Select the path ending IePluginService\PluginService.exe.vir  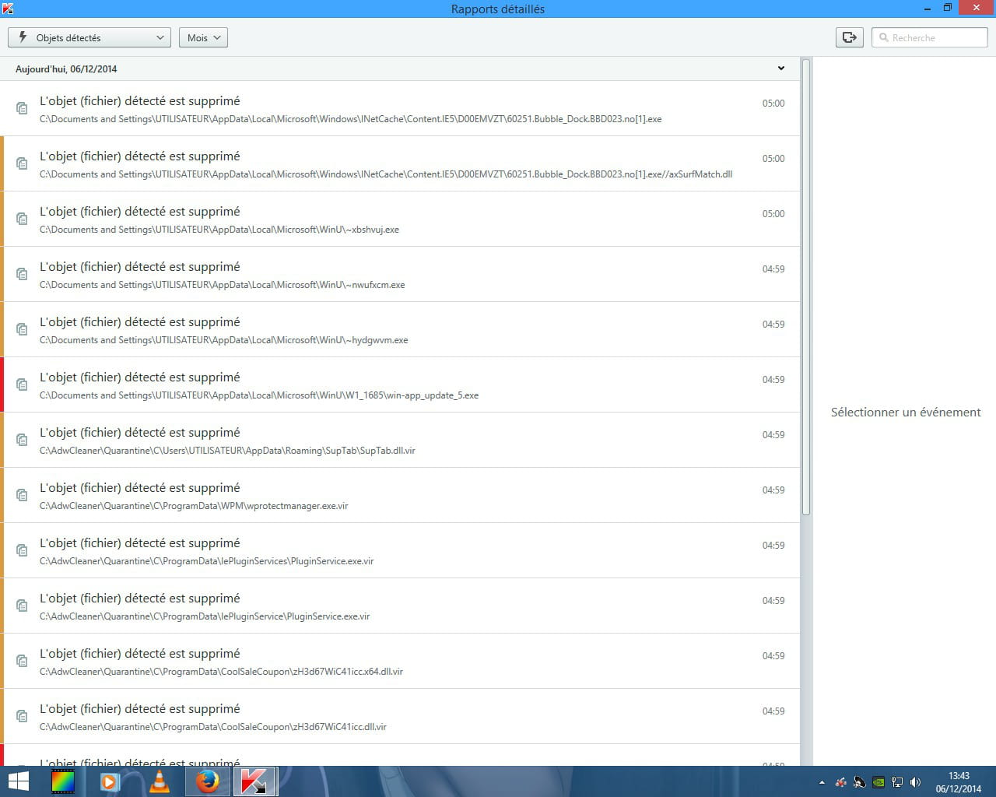pyautogui.click(x=205, y=616)
